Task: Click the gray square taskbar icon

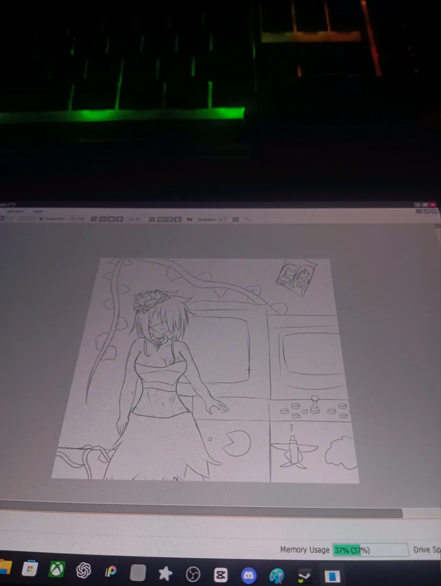Action: pos(138,573)
